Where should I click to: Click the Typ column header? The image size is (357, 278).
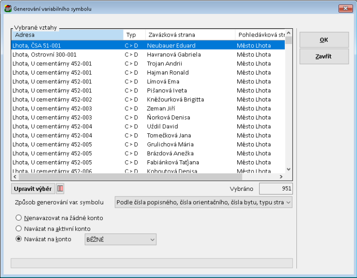coord(134,35)
